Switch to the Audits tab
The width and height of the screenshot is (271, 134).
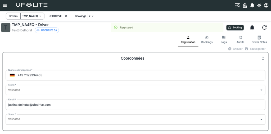(x=240, y=39)
